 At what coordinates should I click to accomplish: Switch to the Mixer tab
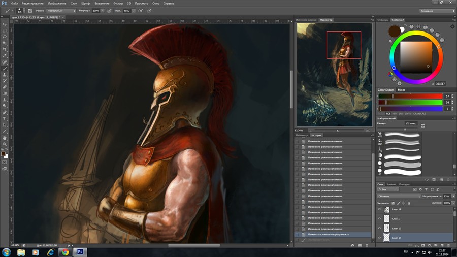(x=401, y=90)
